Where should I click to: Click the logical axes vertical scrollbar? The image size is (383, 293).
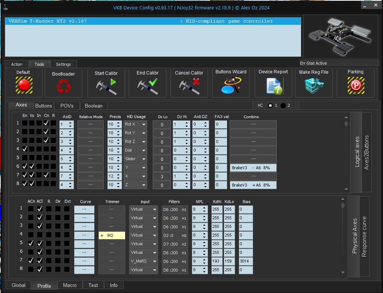346,153
